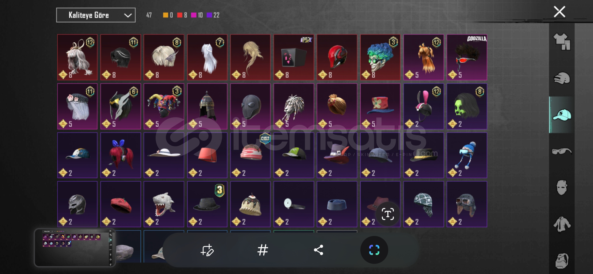Click the red quality count swatch
This screenshot has width=593, height=274.
[x=180, y=15]
